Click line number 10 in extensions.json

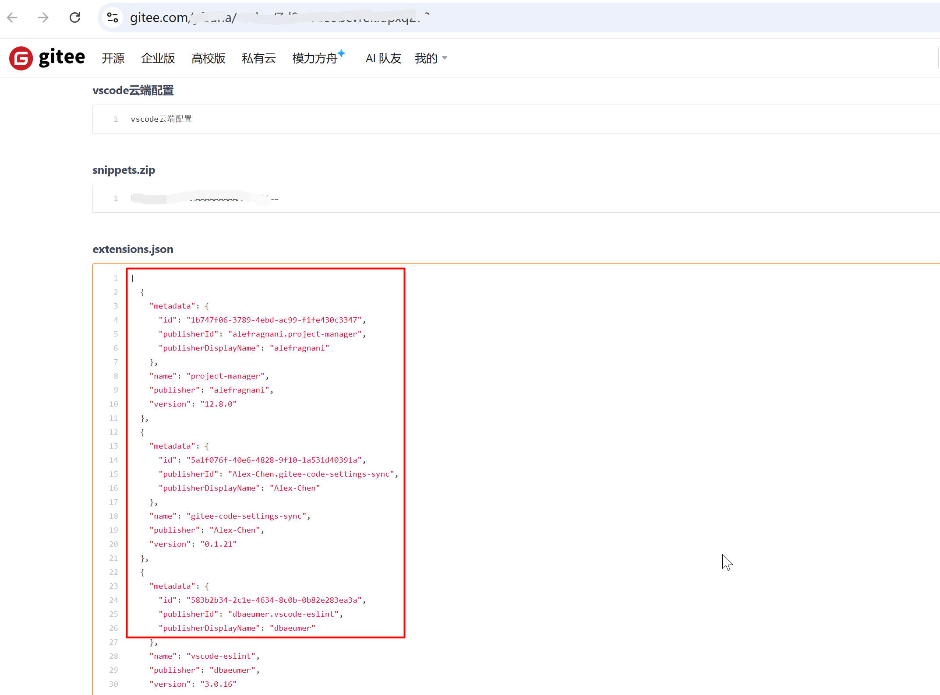click(113, 404)
